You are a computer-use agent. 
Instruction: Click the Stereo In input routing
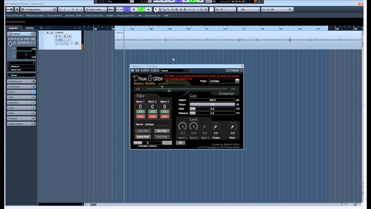click(x=21, y=66)
